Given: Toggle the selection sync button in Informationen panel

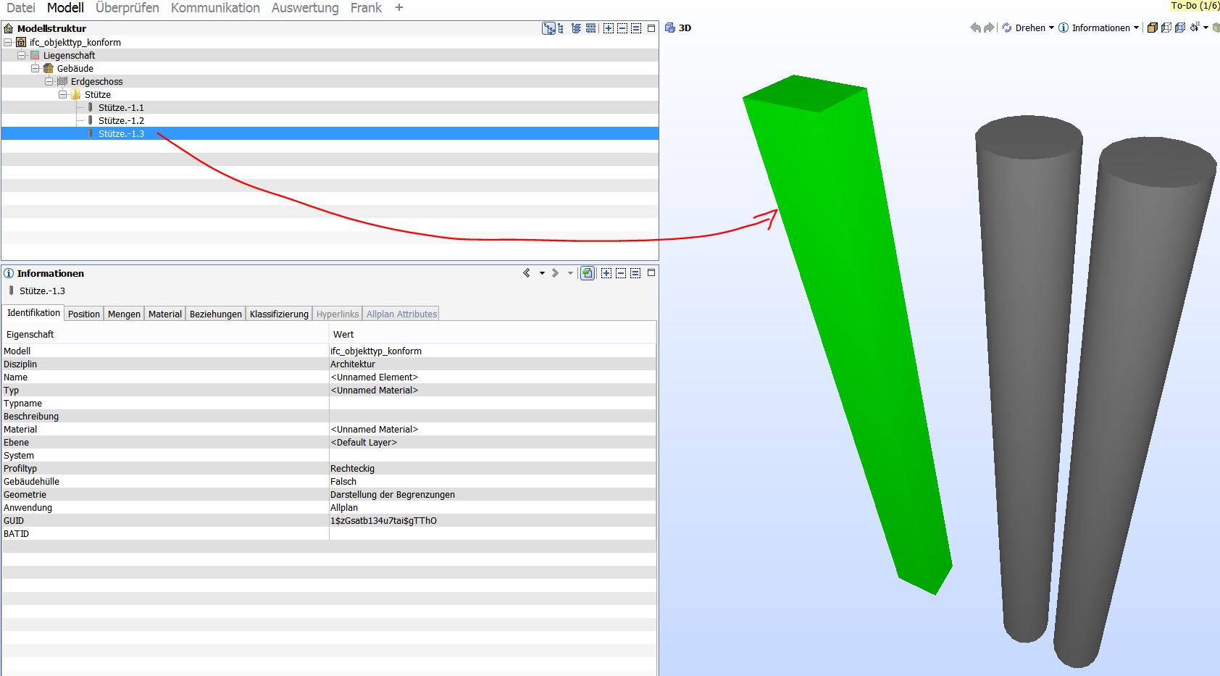Looking at the screenshot, I should point(588,273).
